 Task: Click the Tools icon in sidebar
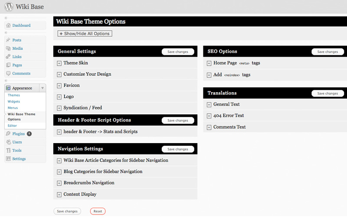8,150
